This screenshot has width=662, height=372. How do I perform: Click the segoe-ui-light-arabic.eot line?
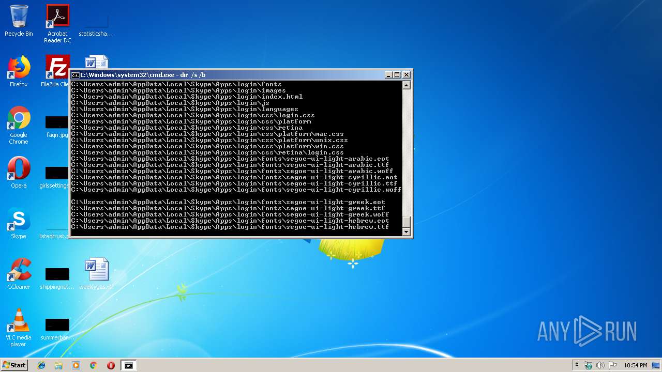[x=230, y=159]
